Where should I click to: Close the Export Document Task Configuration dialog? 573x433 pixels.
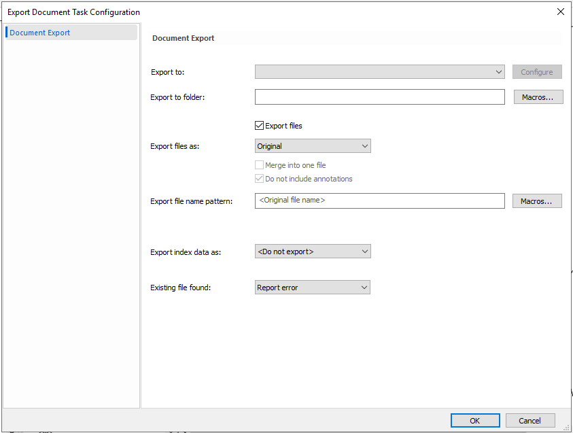pyautogui.click(x=561, y=12)
